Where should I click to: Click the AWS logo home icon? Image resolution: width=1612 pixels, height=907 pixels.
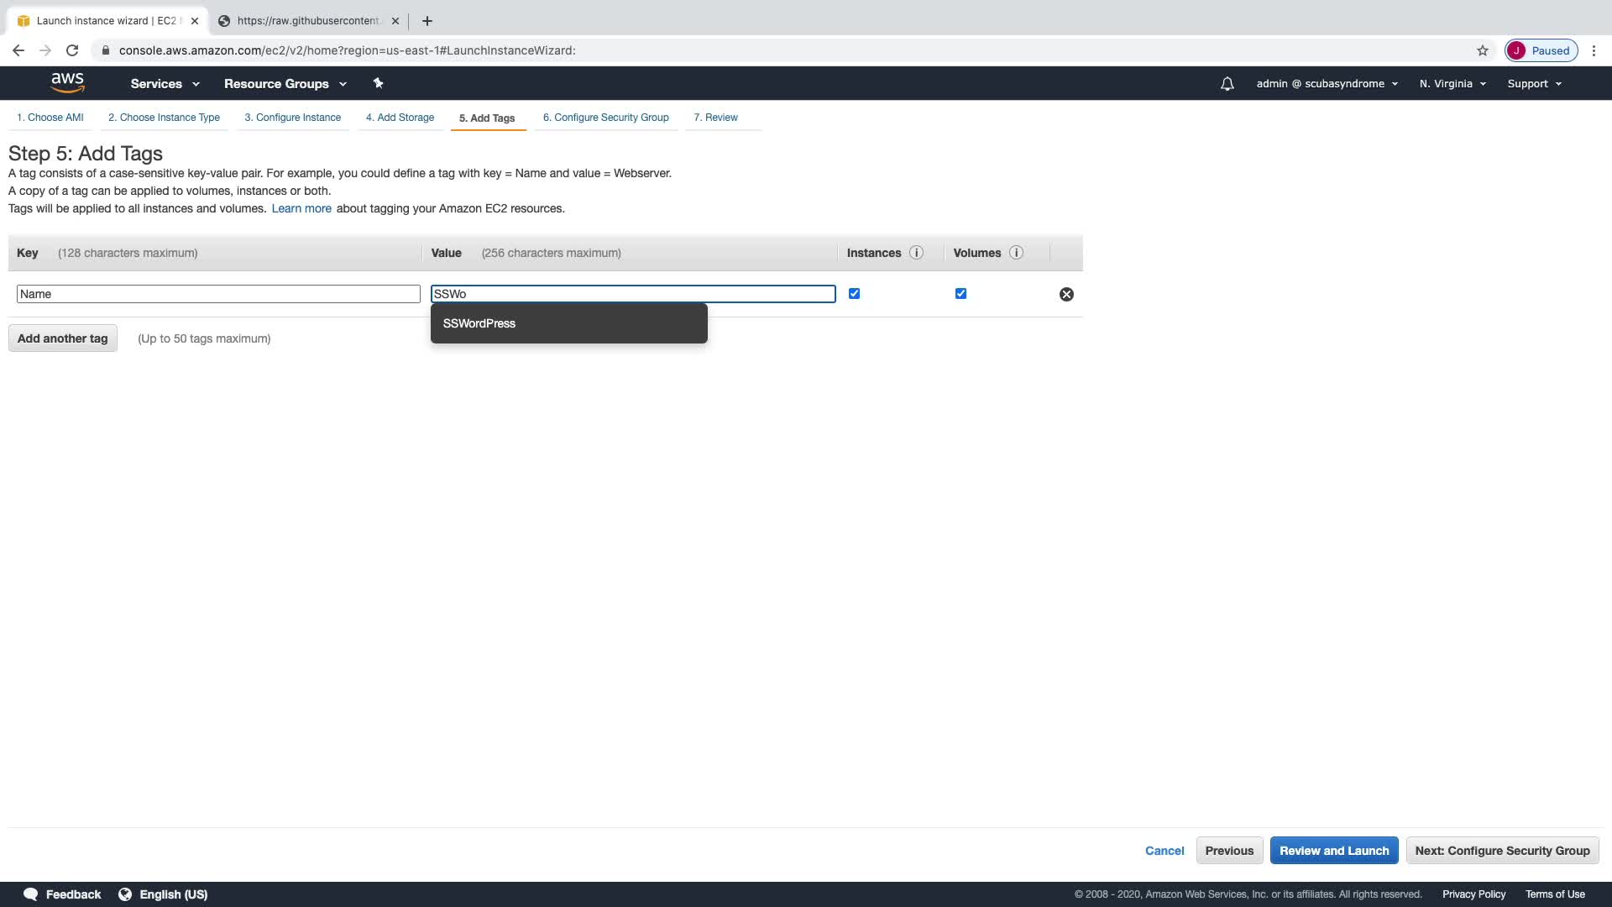[67, 82]
